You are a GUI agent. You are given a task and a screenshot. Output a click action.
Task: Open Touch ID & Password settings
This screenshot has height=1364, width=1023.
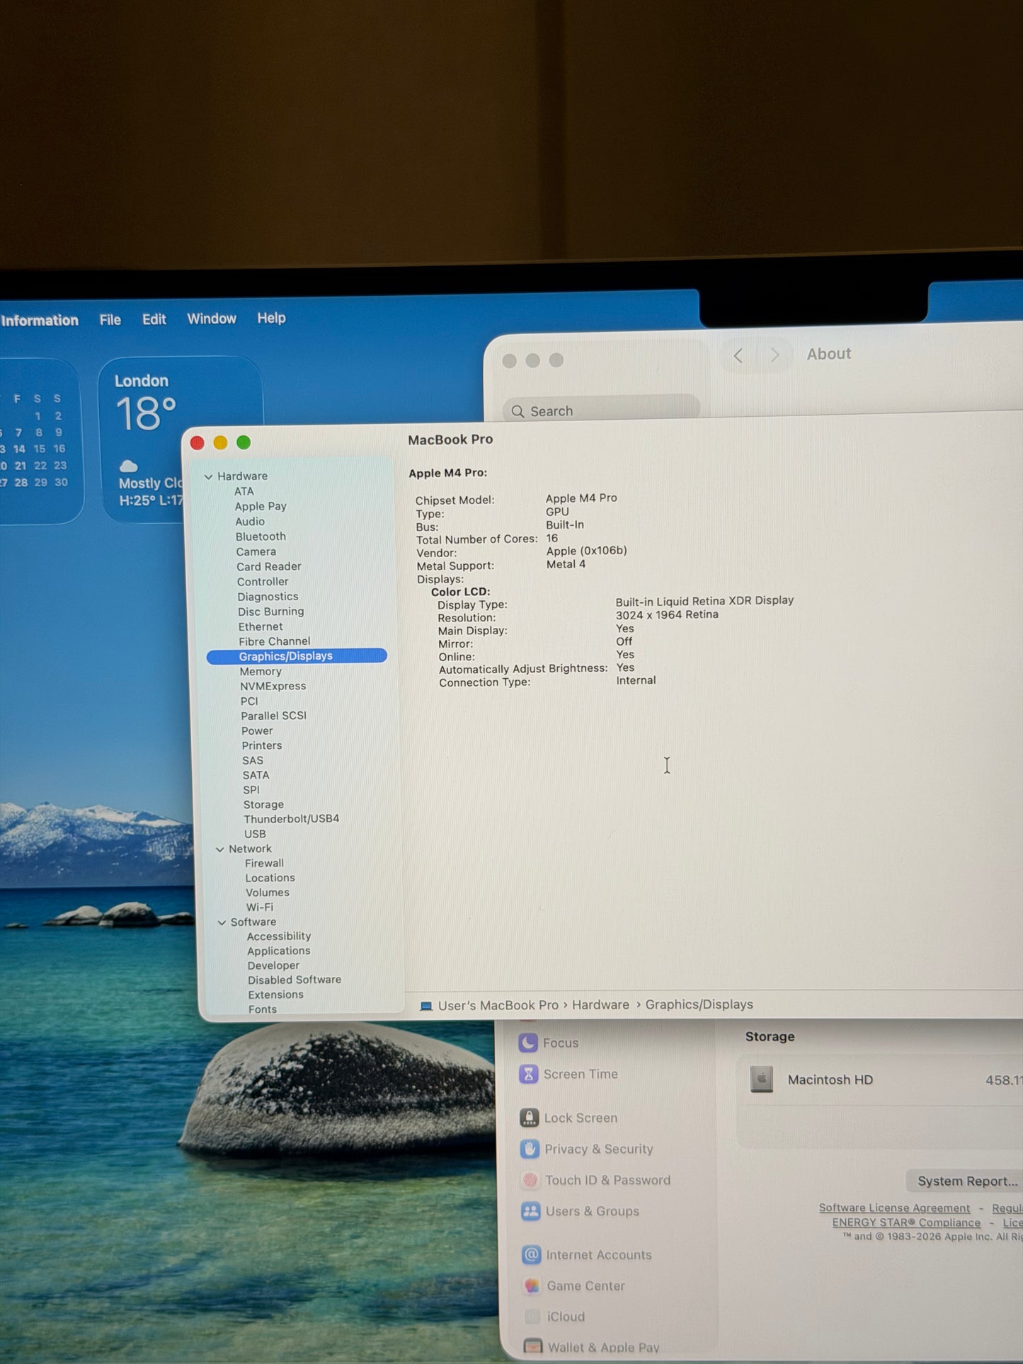(x=595, y=1181)
